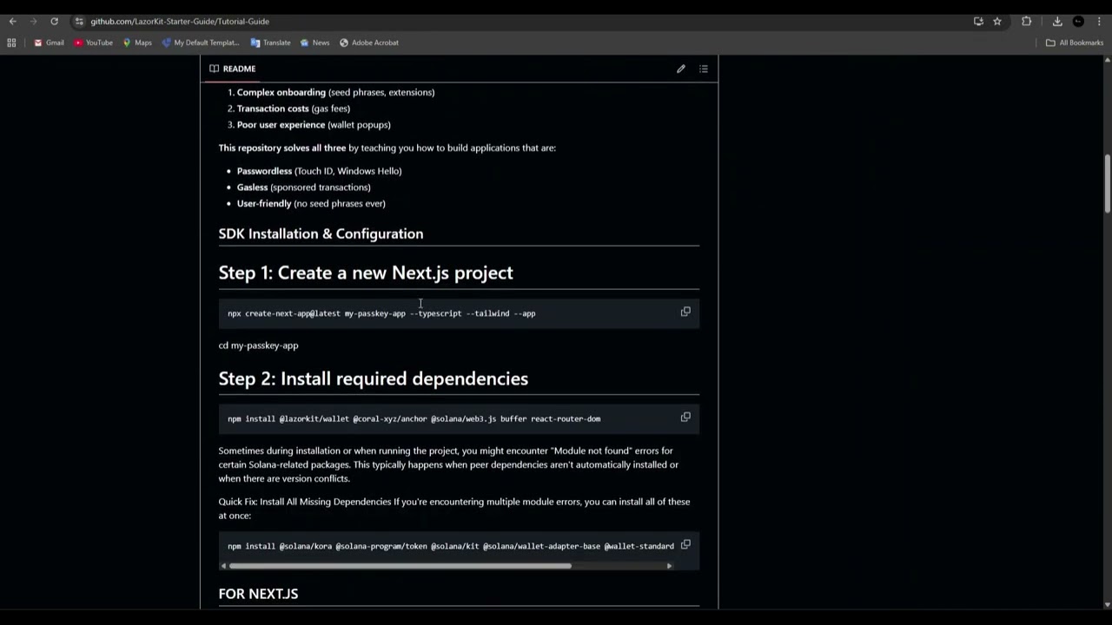Click the 'Transaction costs' list item
The width and height of the screenshot is (1112, 625).
pyautogui.click(x=293, y=109)
